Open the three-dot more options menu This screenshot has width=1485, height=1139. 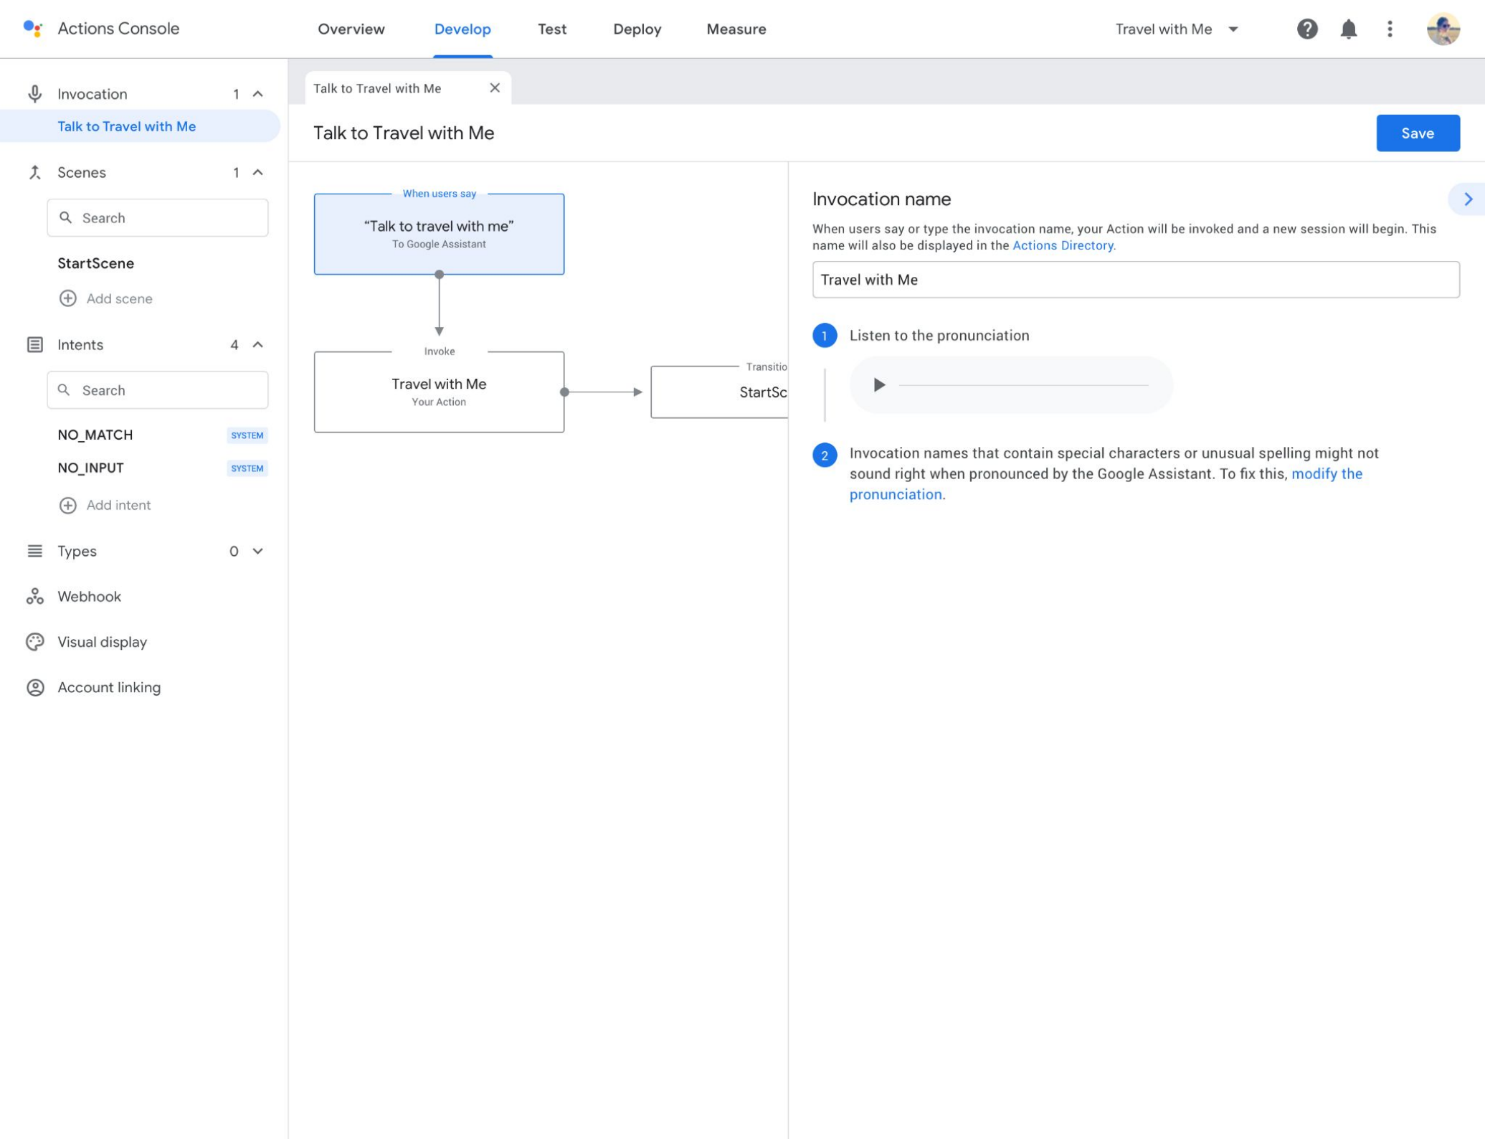[x=1389, y=29]
